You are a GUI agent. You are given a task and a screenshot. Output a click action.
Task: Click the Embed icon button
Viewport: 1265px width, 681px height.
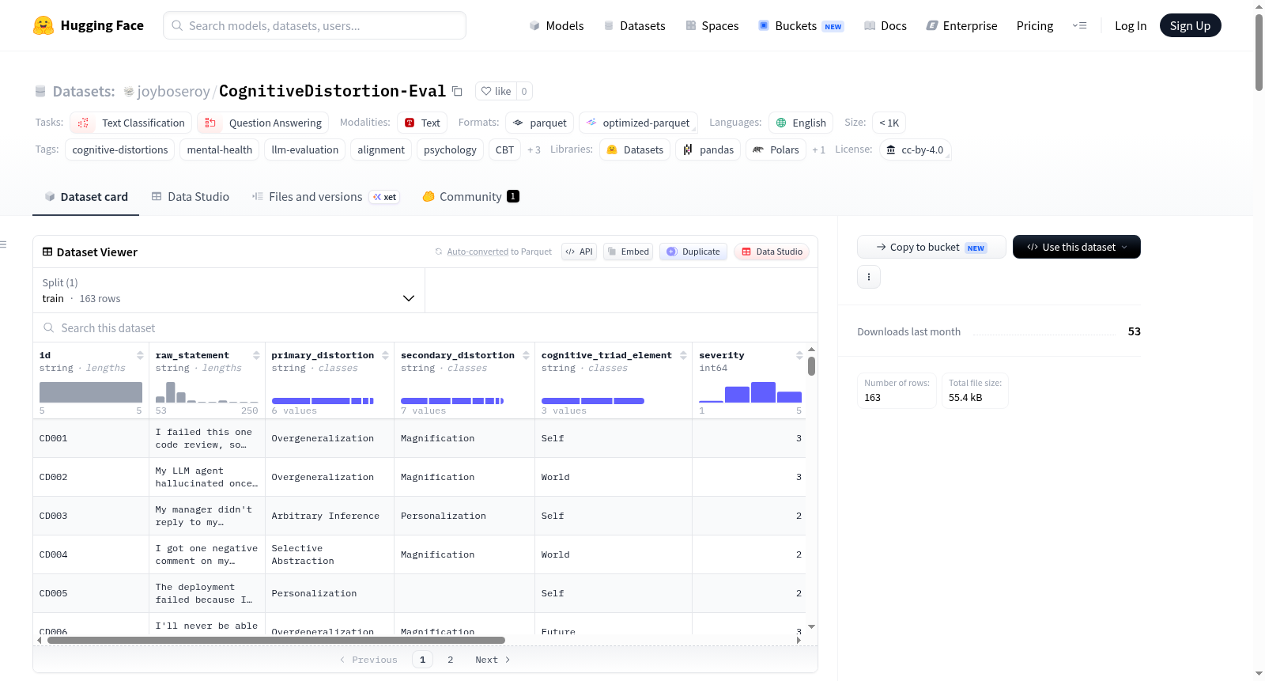(x=628, y=252)
